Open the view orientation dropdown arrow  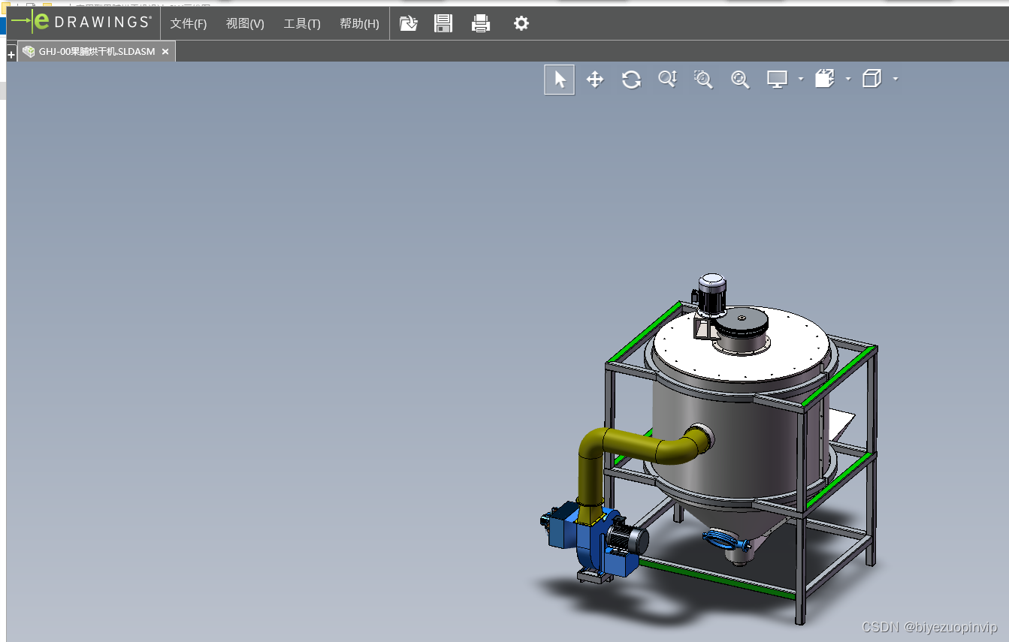pos(848,79)
